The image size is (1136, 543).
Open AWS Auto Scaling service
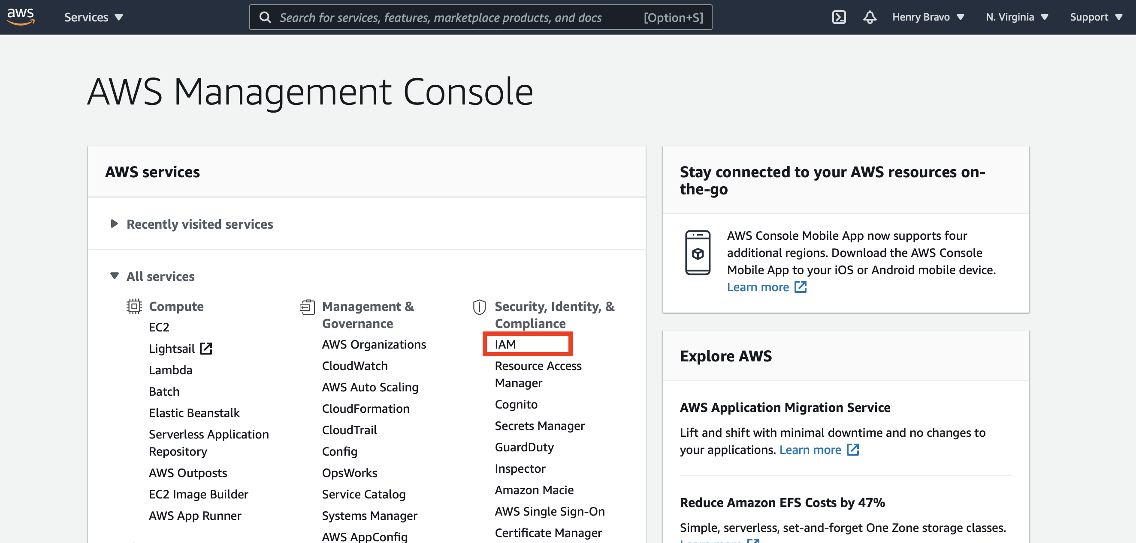click(x=370, y=387)
